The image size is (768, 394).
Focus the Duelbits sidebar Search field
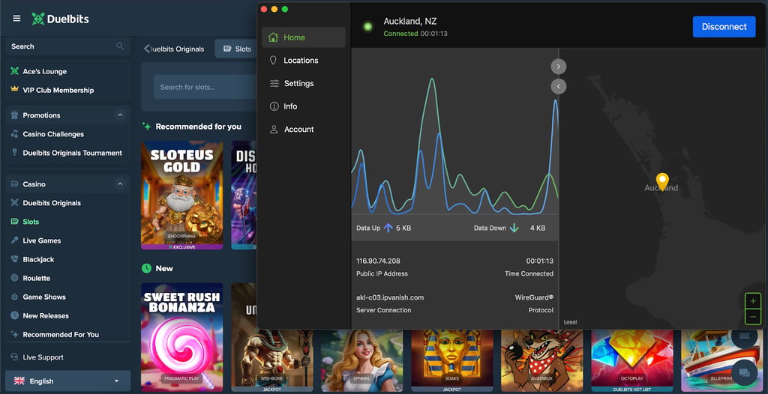pos(67,46)
